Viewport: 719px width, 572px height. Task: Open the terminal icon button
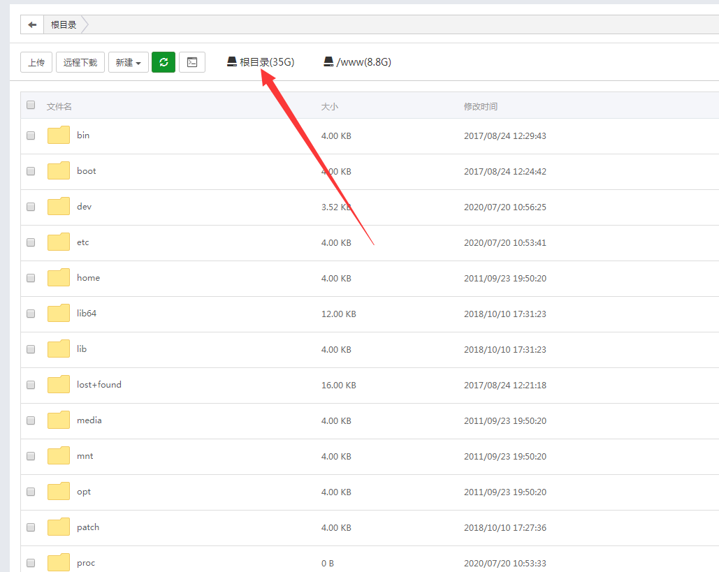[x=192, y=62]
